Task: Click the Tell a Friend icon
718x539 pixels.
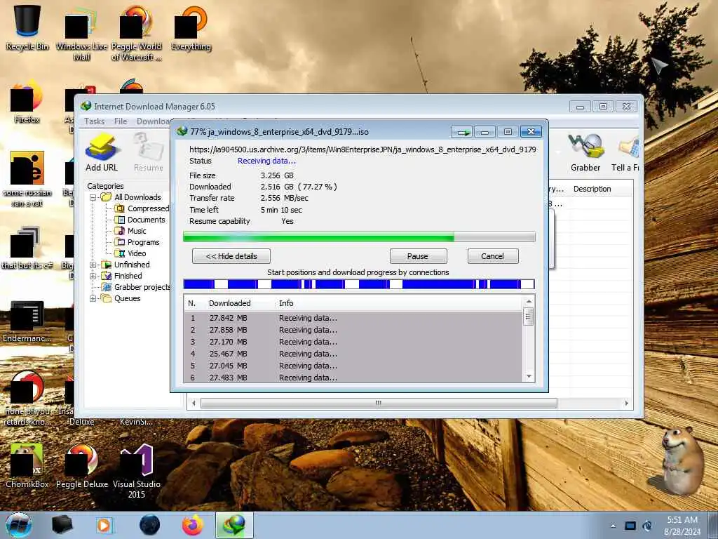Action: click(x=625, y=152)
